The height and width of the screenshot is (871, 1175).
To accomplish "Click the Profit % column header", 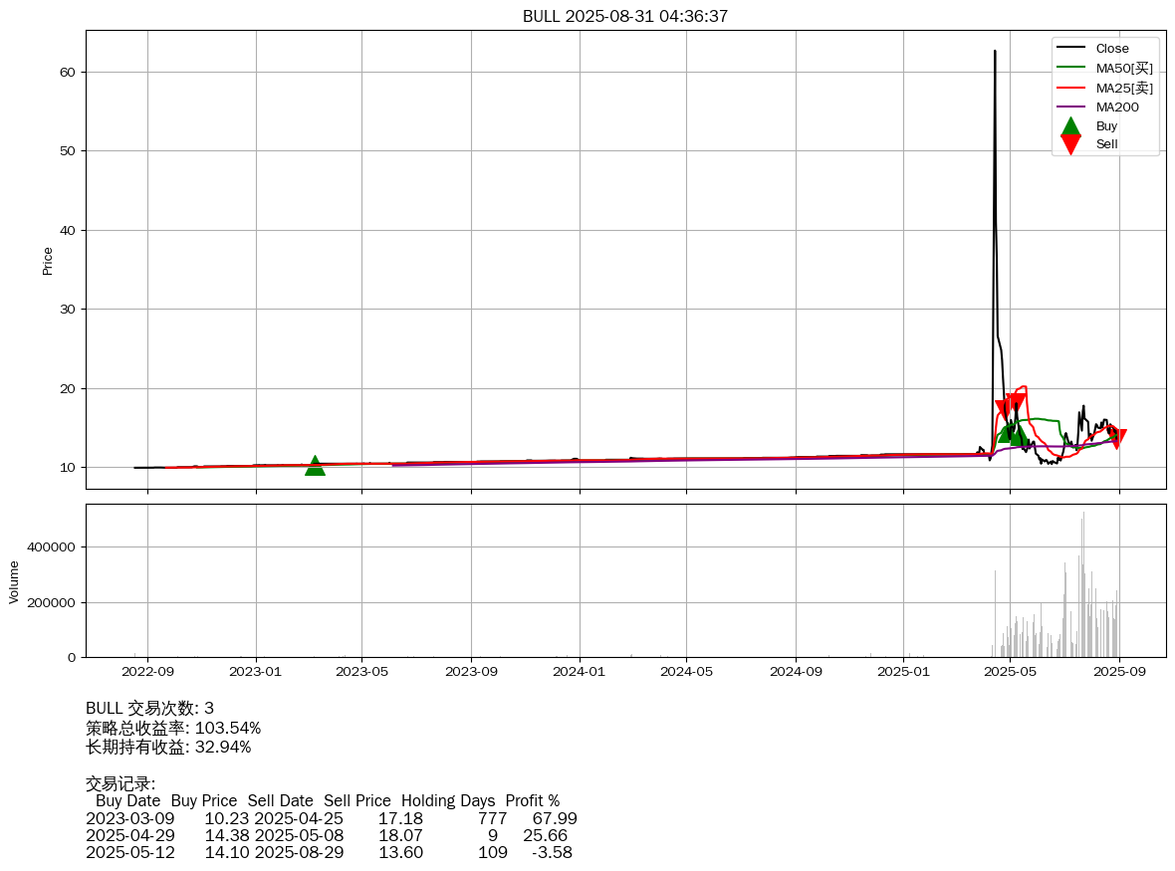I will (532, 800).
